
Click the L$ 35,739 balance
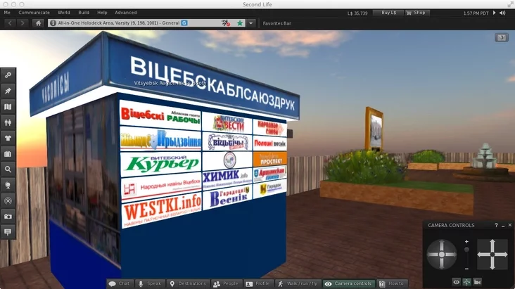[357, 13]
